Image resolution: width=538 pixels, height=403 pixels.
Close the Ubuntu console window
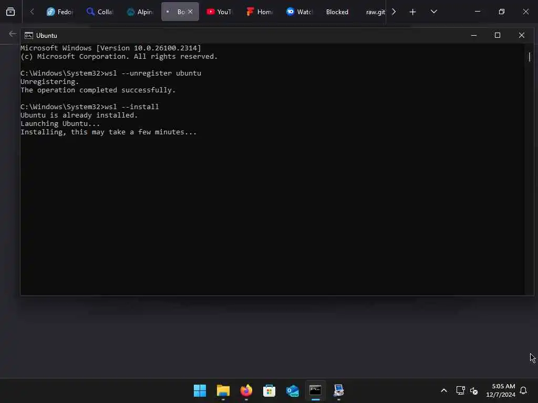click(522, 35)
